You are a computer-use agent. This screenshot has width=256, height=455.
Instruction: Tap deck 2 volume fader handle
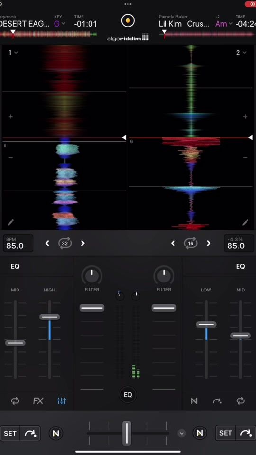click(164, 308)
